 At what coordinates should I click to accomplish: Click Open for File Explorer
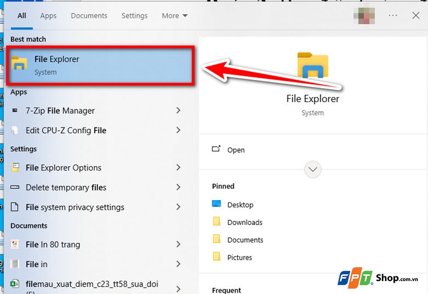tap(235, 150)
